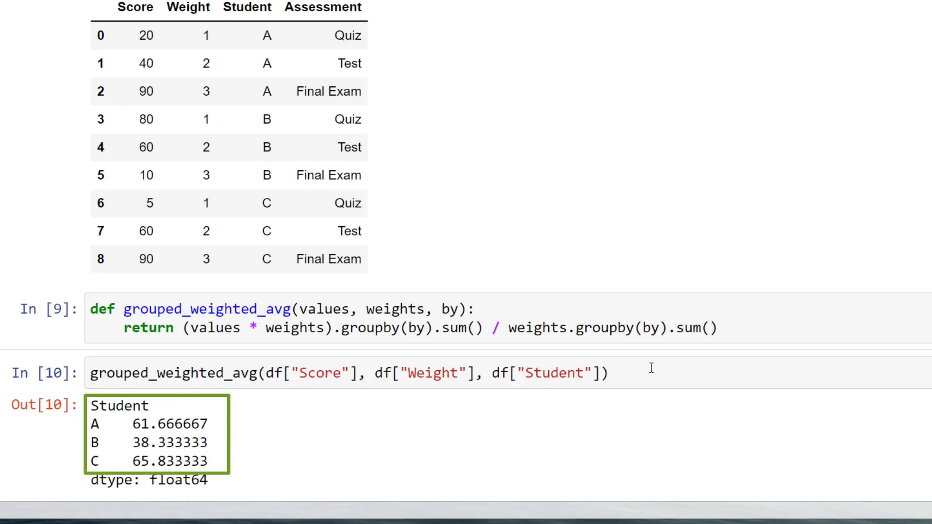Click the Score column header

[135, 7]
